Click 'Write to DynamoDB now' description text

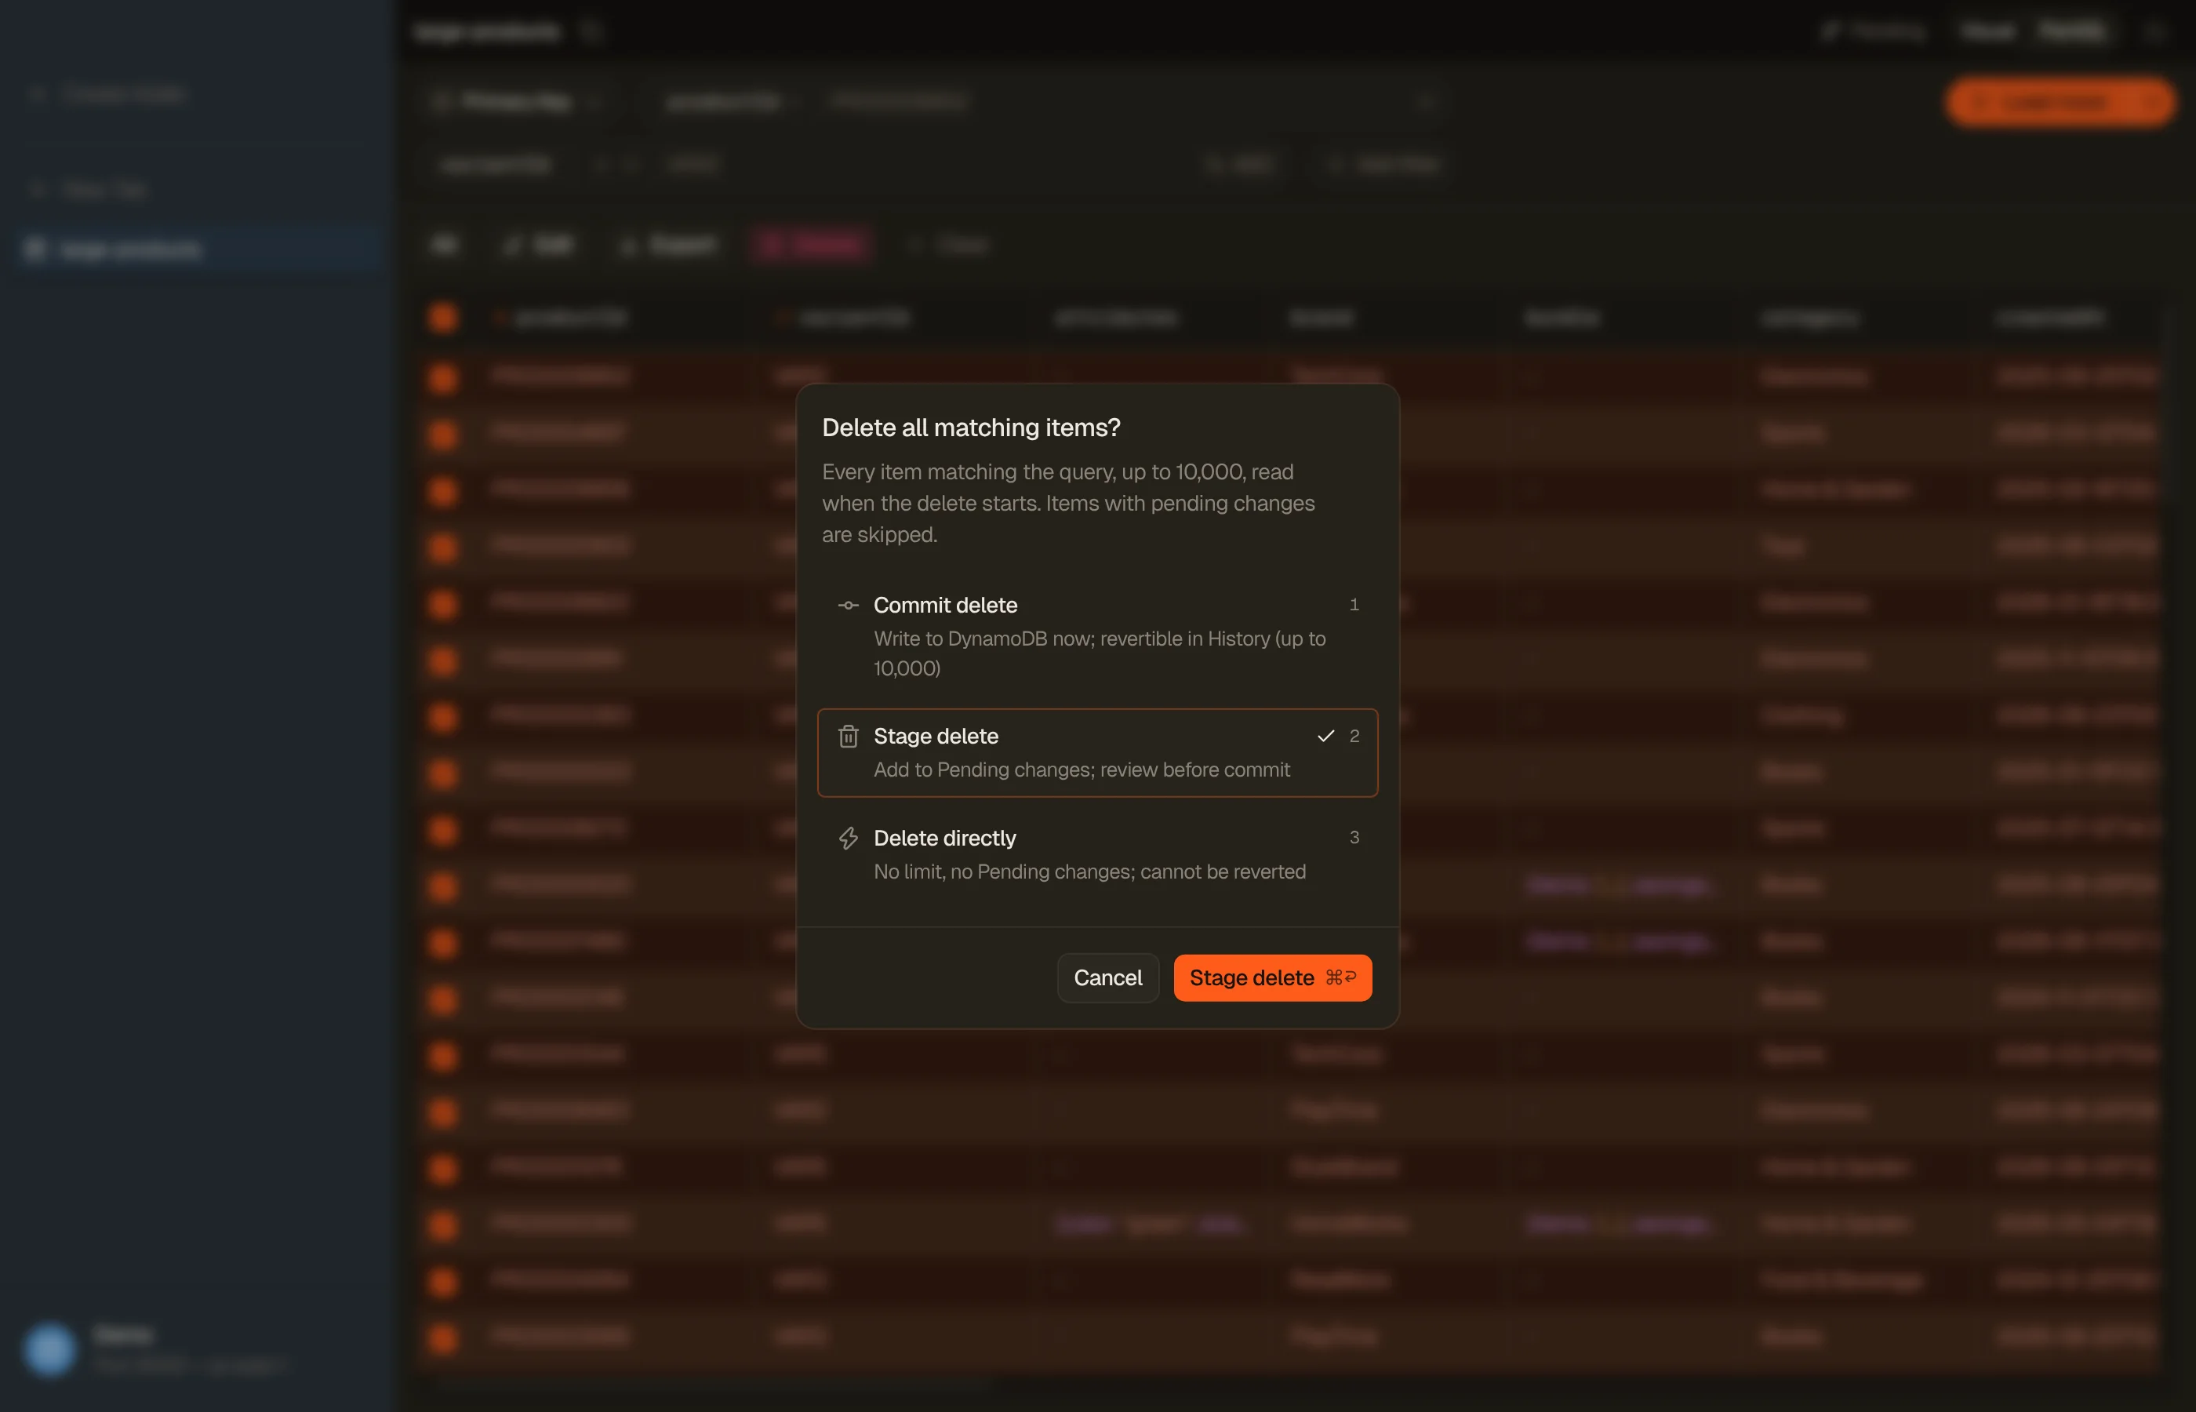tap(1099, 653)
